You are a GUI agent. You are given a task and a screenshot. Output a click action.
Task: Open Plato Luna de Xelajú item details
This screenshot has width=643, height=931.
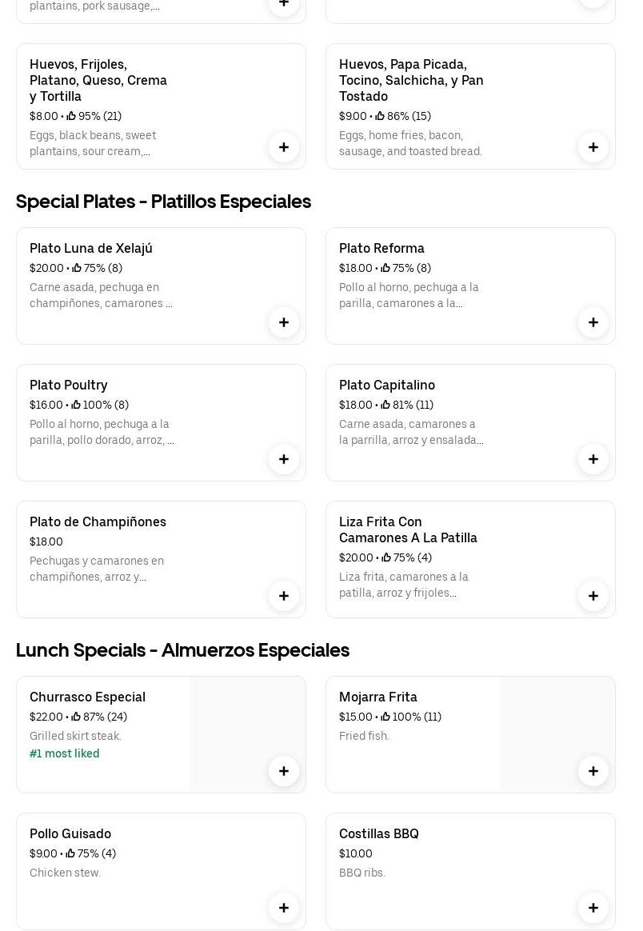pyautogui.click(x=91, y=249)
